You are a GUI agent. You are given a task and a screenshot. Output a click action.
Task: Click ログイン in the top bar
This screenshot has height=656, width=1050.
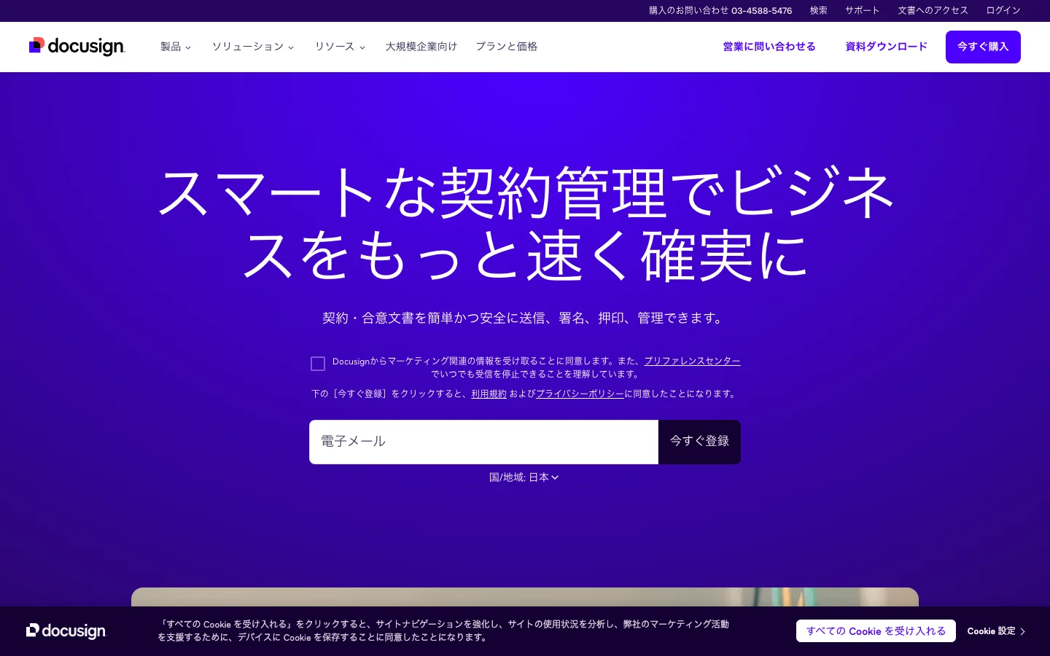click(1003, 10)
